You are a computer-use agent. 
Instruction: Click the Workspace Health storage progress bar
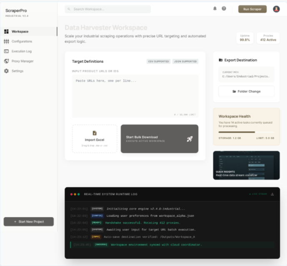coord(246,132)
